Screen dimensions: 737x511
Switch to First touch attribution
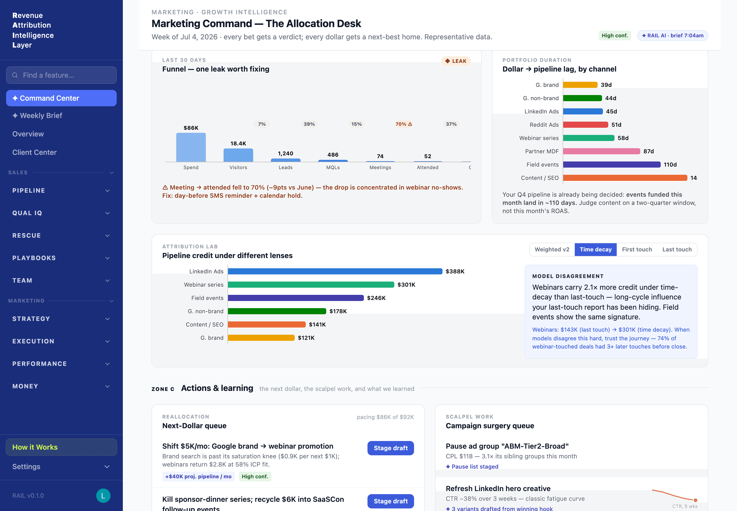(637, 250)
